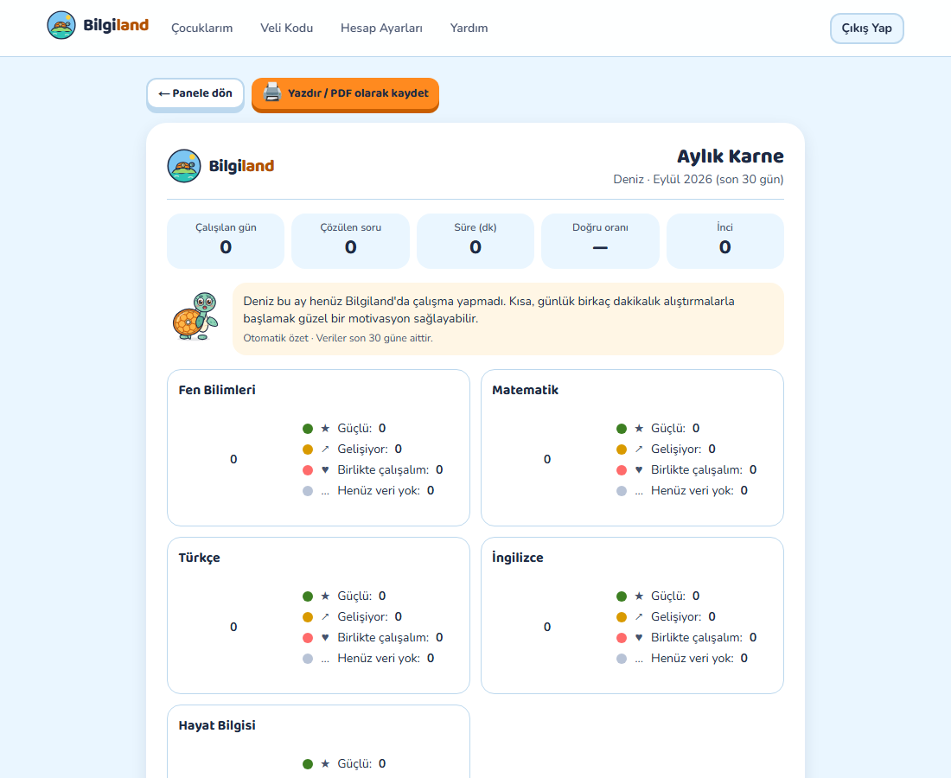
Task: Click the Çalışılan gün stat card
Action: [x=226, y=240]
